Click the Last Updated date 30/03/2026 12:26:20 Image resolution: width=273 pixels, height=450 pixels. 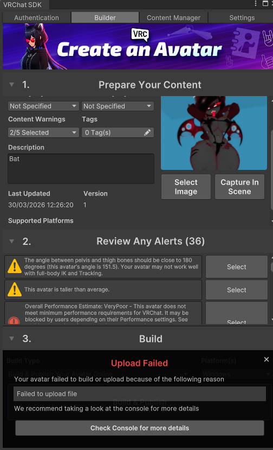tap(41, 205)
